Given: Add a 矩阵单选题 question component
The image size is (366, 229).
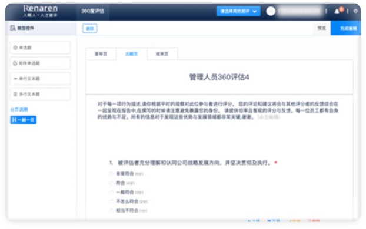Looking at the screenshot, I should [40, 63].
